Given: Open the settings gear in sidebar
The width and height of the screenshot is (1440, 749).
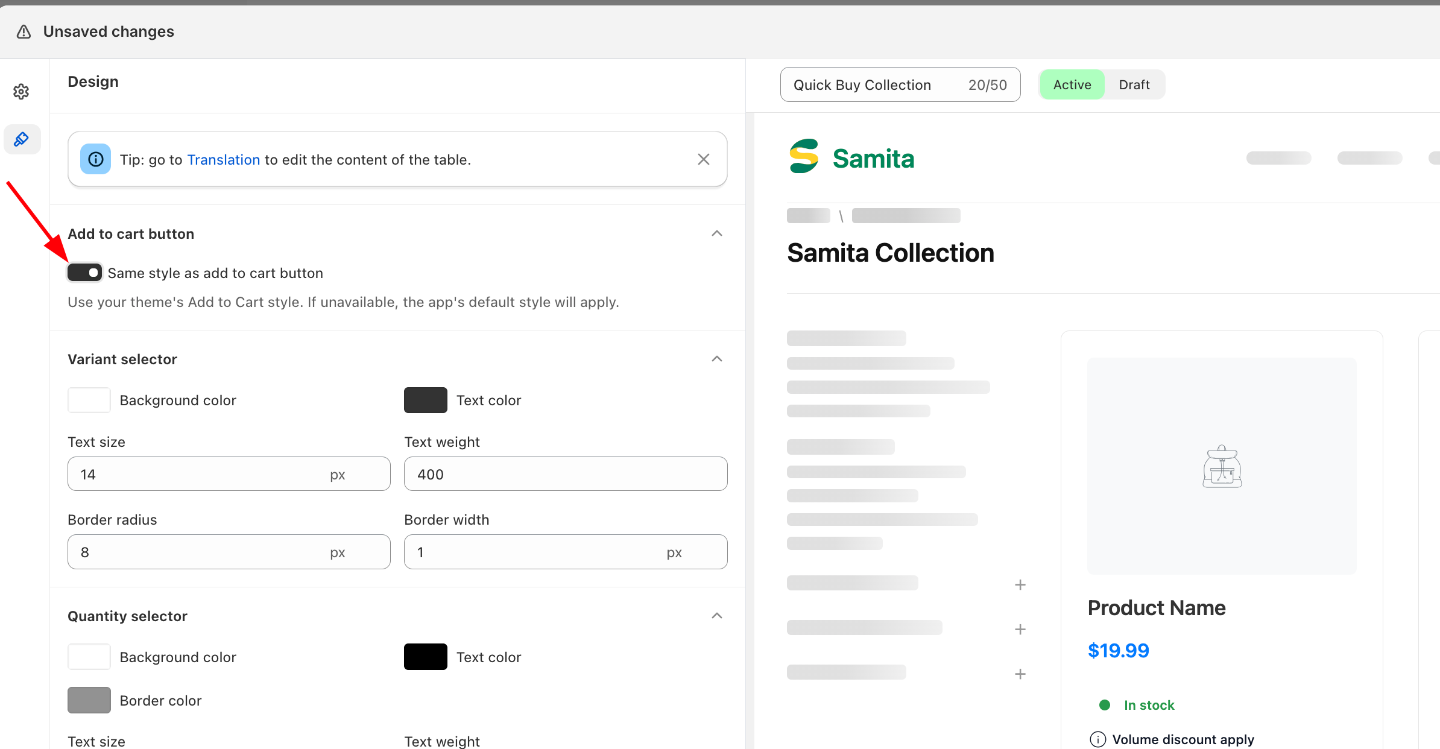Looking at the screenshot, I should click(22, 92).
